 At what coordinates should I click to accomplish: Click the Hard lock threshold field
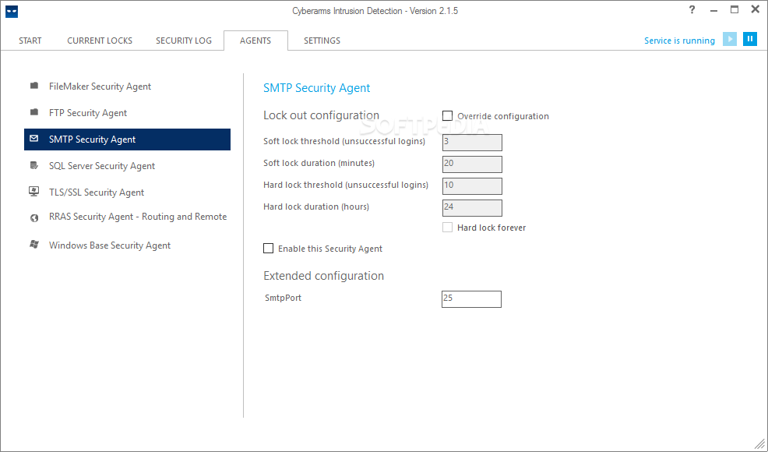472,185
